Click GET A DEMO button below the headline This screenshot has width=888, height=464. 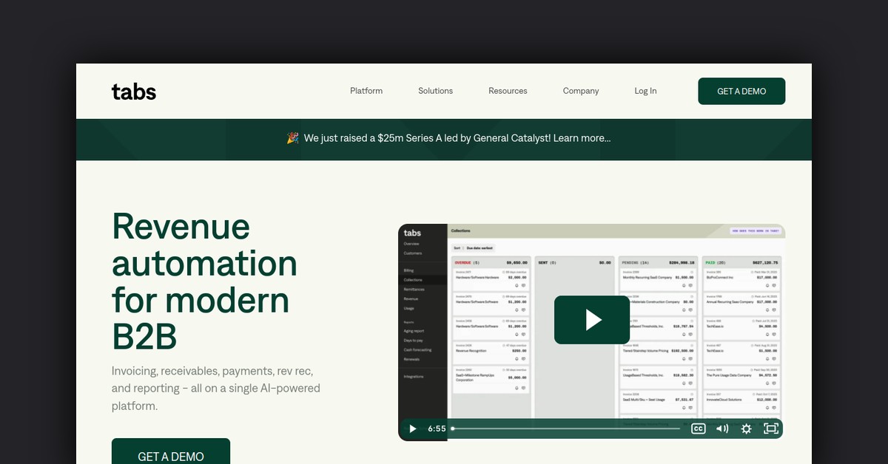pos(171,454)
